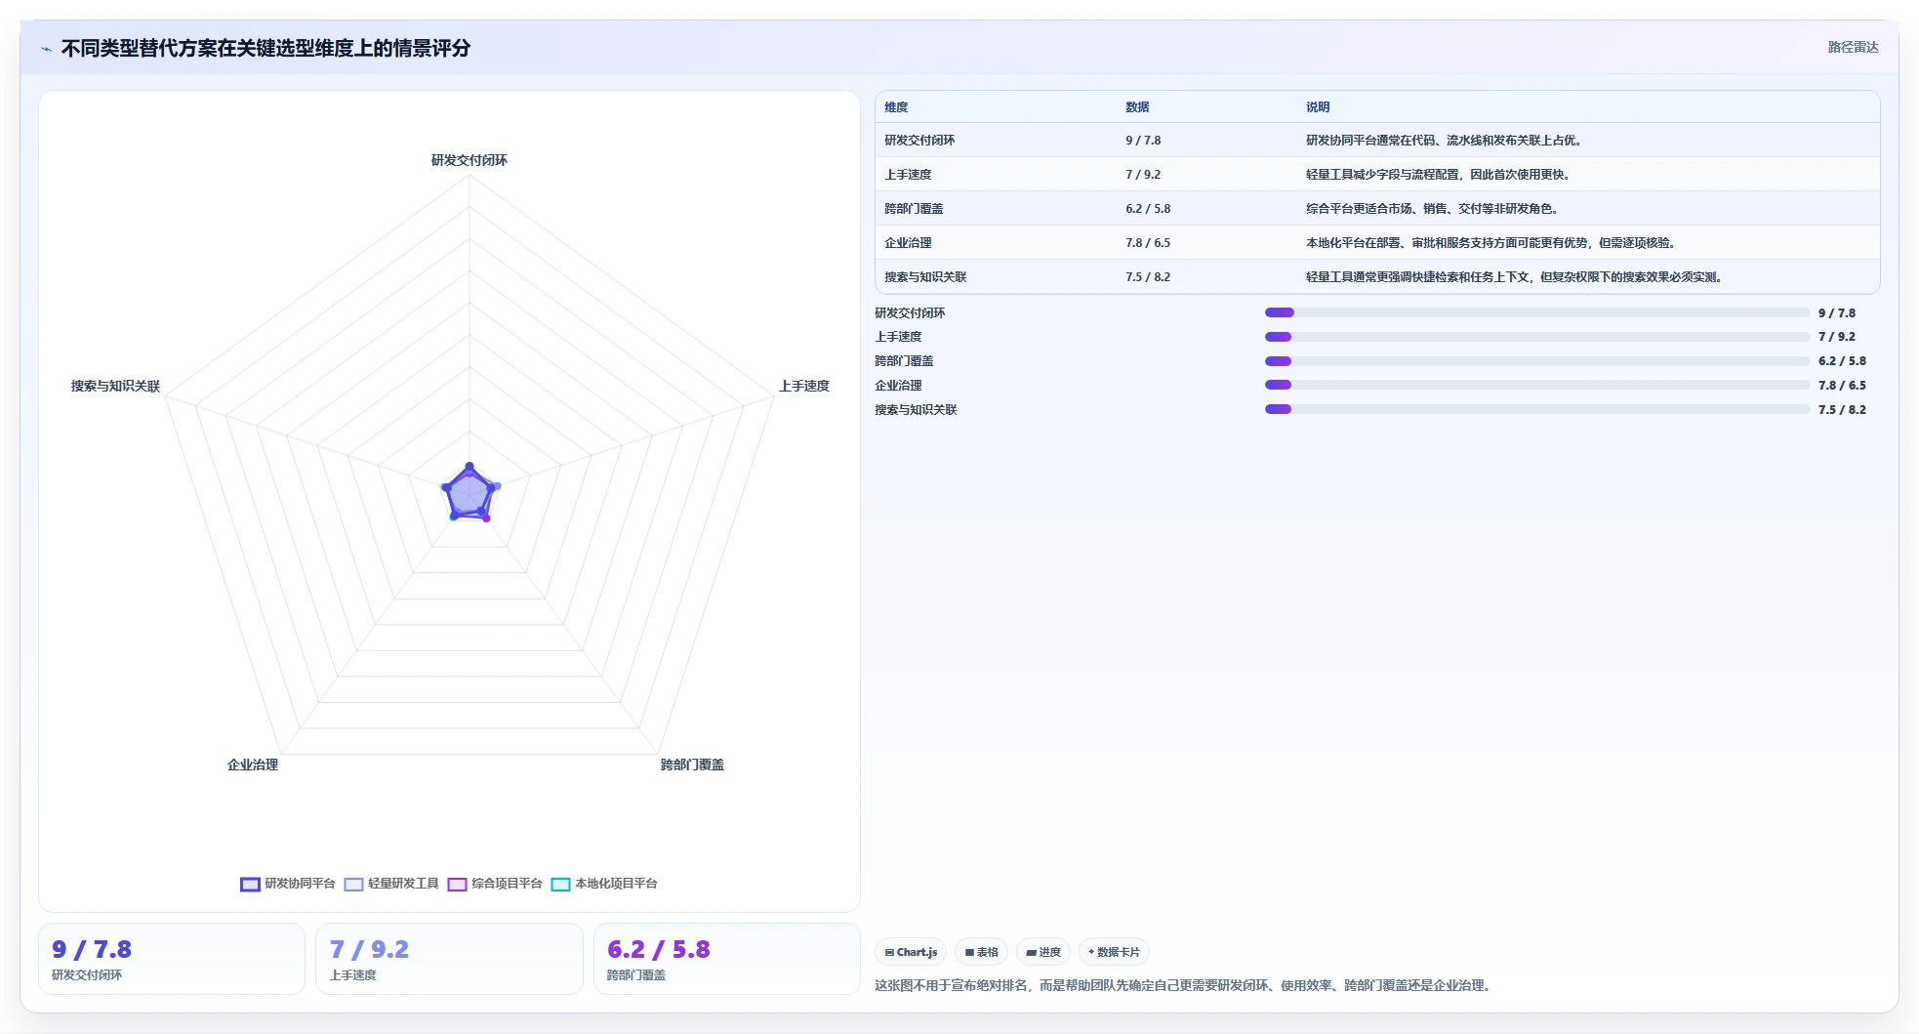Toggle the 轻量研发工具 legend swatch
1919x1034 pixels.
tap(353, 885)
